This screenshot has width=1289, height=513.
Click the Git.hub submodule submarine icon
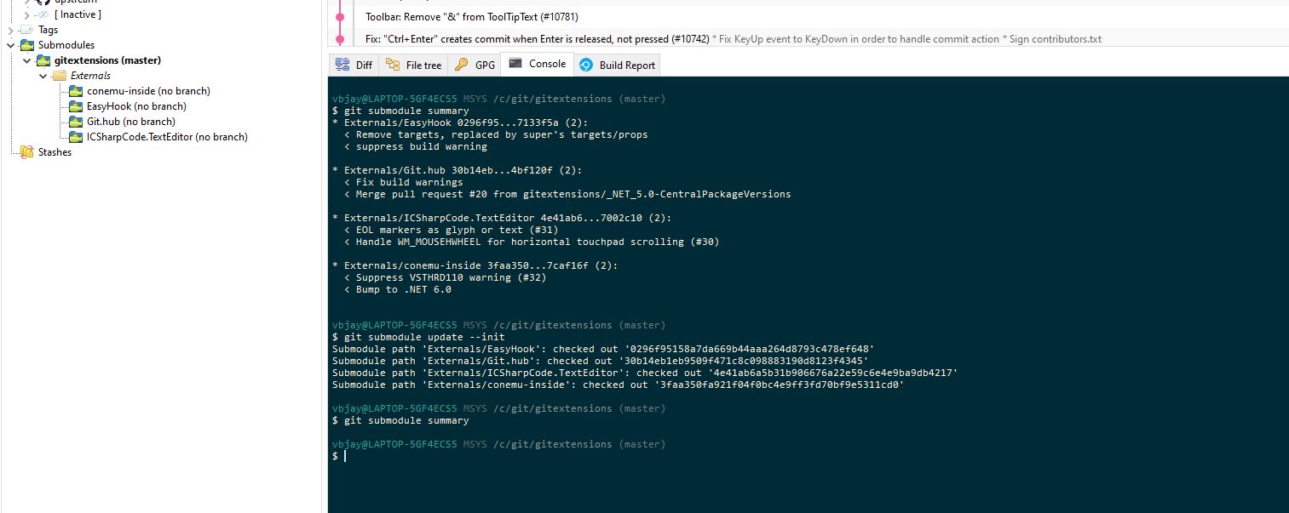tap(75, 121)
